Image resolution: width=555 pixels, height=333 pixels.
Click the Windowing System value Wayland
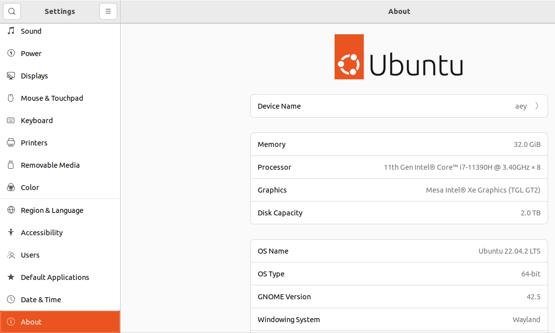526,320
